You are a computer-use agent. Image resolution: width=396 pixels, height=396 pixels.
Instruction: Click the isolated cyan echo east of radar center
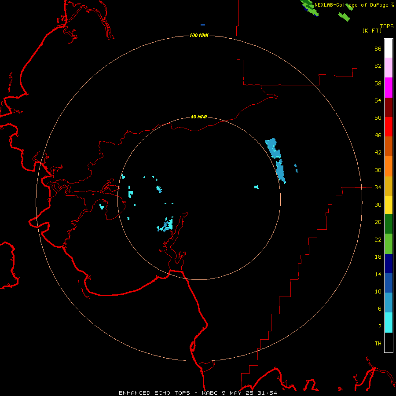tap(257, 187)
